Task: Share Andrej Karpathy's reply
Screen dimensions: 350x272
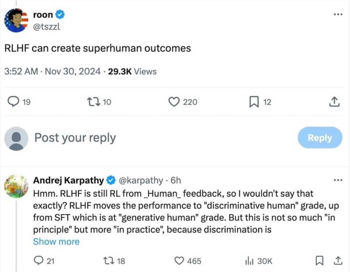Action: 338,260
